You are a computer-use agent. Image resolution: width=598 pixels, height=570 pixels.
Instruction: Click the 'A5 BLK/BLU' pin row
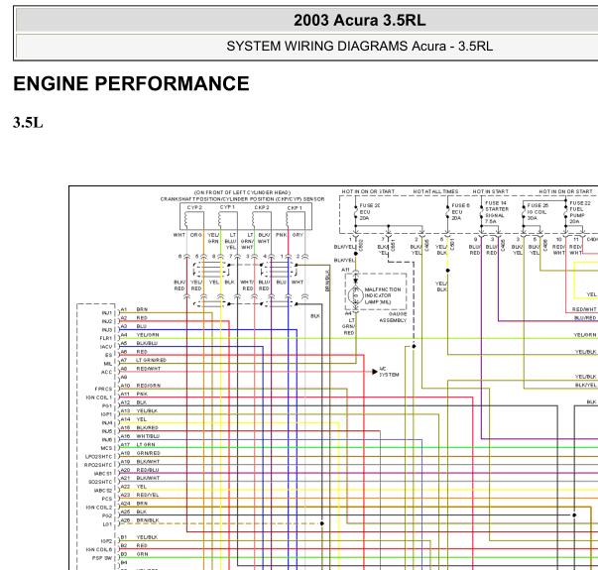click(139, 343)
